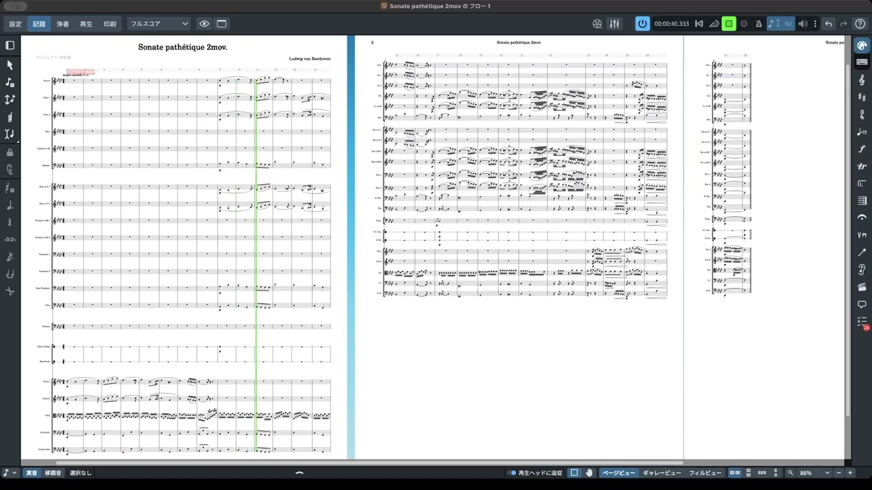Toggle the lock duration padlock tool
This screenshot has height=490, width=872.
[10, 152]
